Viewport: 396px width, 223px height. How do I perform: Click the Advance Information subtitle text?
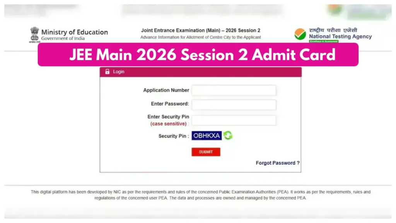coord(201,37)
